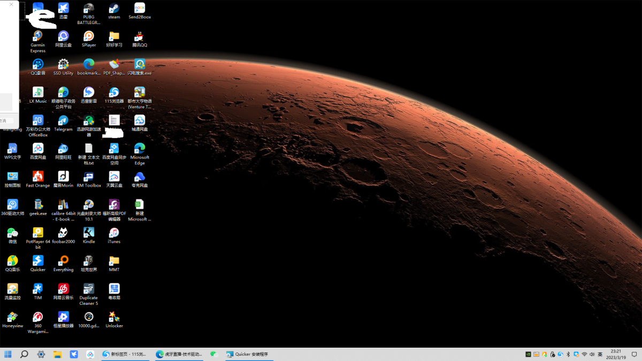Open the Windows Start menu
The image size is (642, 361).
(8, 354)
